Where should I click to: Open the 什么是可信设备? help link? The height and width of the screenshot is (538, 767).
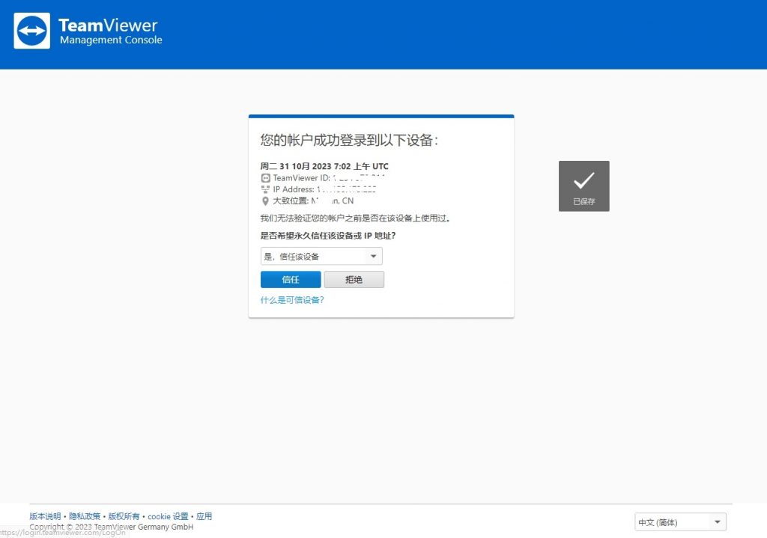(292, 300)
